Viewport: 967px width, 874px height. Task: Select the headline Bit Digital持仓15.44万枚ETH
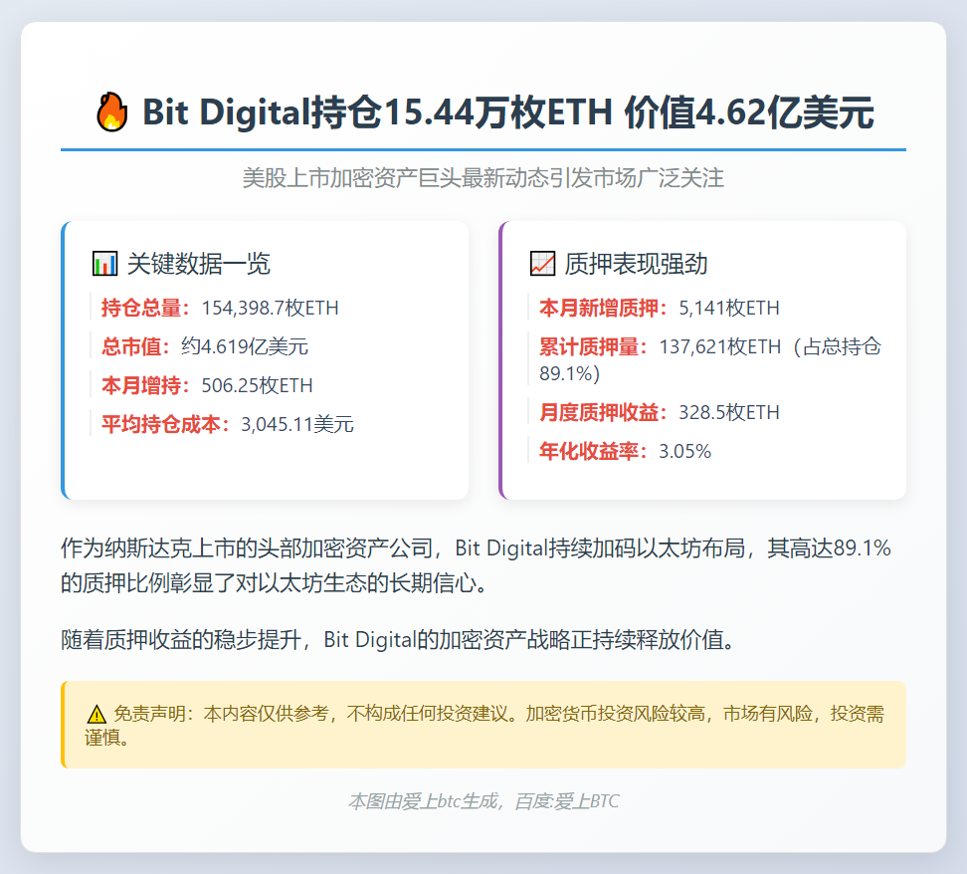coord(377,112)
